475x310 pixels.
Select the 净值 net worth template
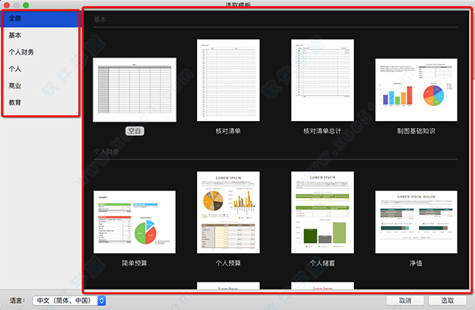click(416, 222)
